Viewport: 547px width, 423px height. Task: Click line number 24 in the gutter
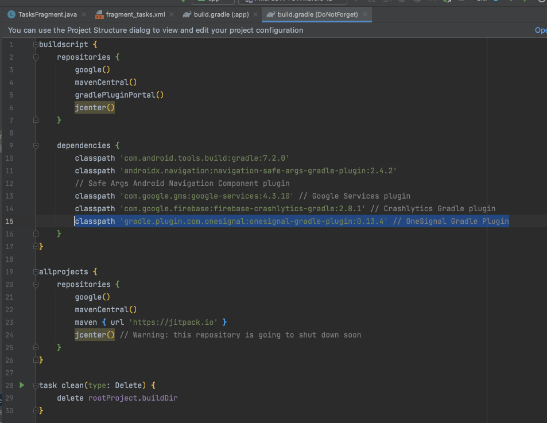click(9, 335)
